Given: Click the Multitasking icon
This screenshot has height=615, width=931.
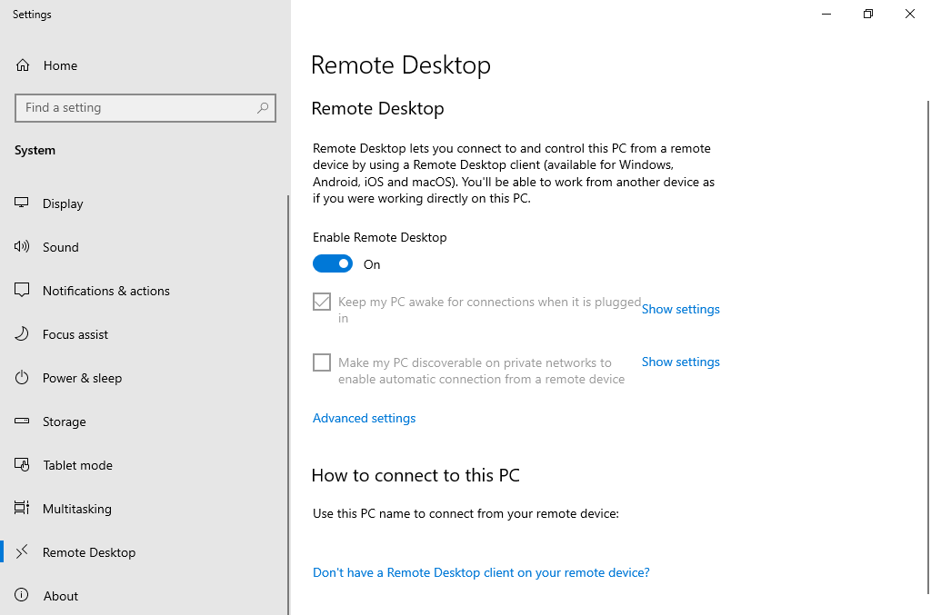Looking at the screenshot, I should (x=22, y=508).
